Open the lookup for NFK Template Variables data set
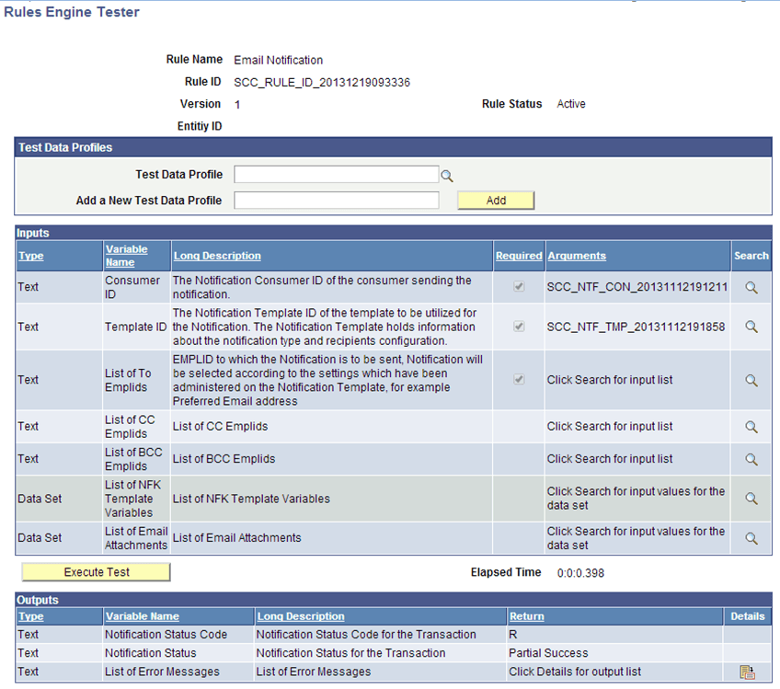The width and height of the screenshot is (780, 689). tap(751, 498)
